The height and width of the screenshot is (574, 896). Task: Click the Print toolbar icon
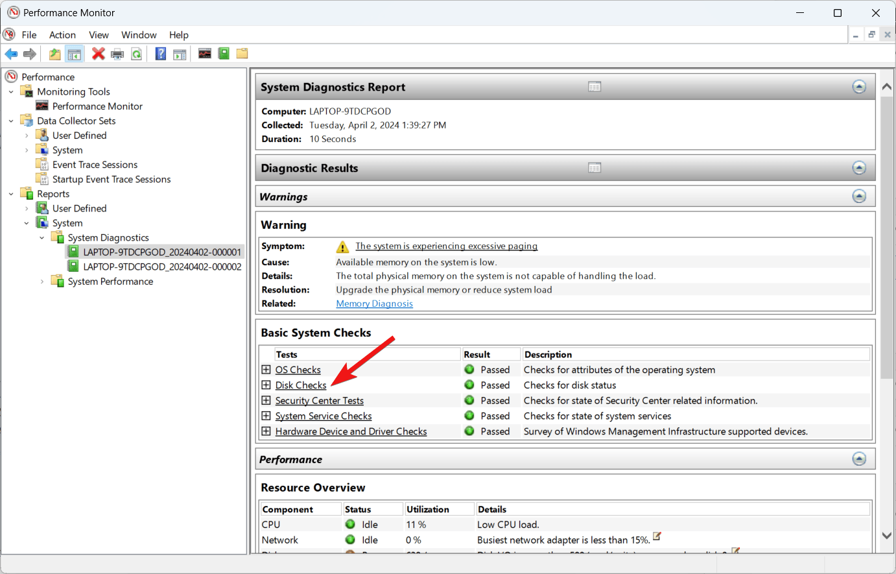point(117,54)
